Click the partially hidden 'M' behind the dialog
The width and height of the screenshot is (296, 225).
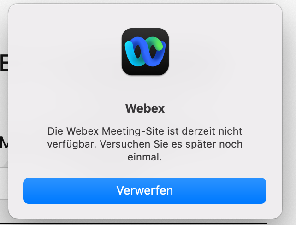click(4, 143)
